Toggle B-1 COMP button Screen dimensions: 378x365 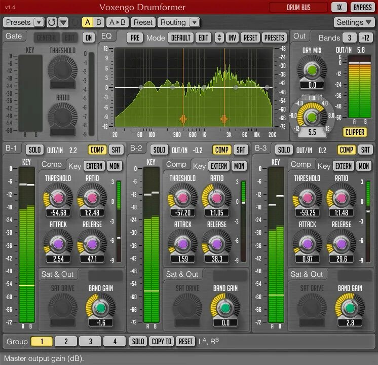click(x=97, y=150)
